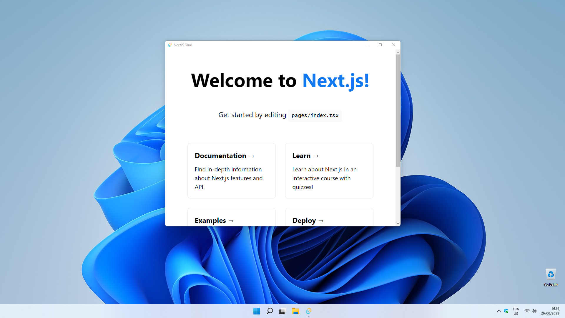
Task: Open File Explorer taskbar icon
Action: (x=295, y=311)
